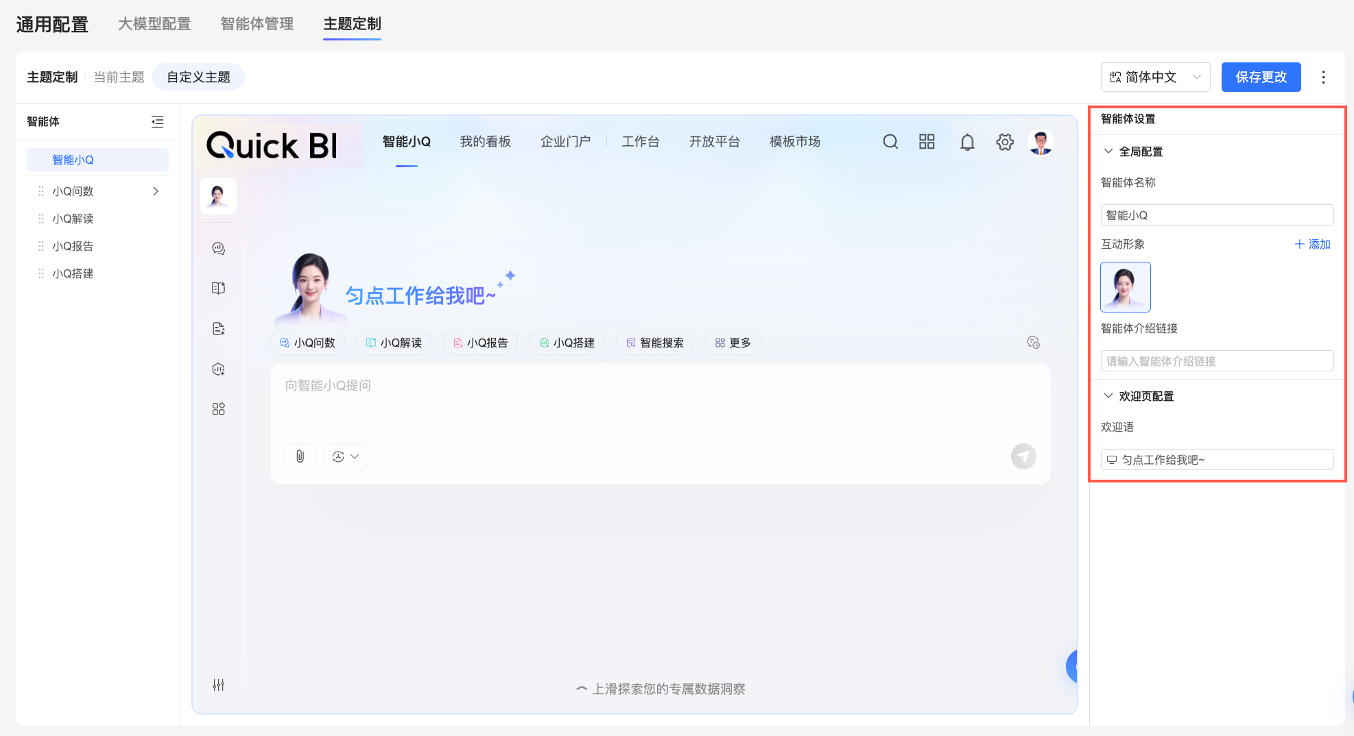Click the 小Q报告 chip above chat box
This screenshot has height=736, width=1354.
(x=480, y=343)
